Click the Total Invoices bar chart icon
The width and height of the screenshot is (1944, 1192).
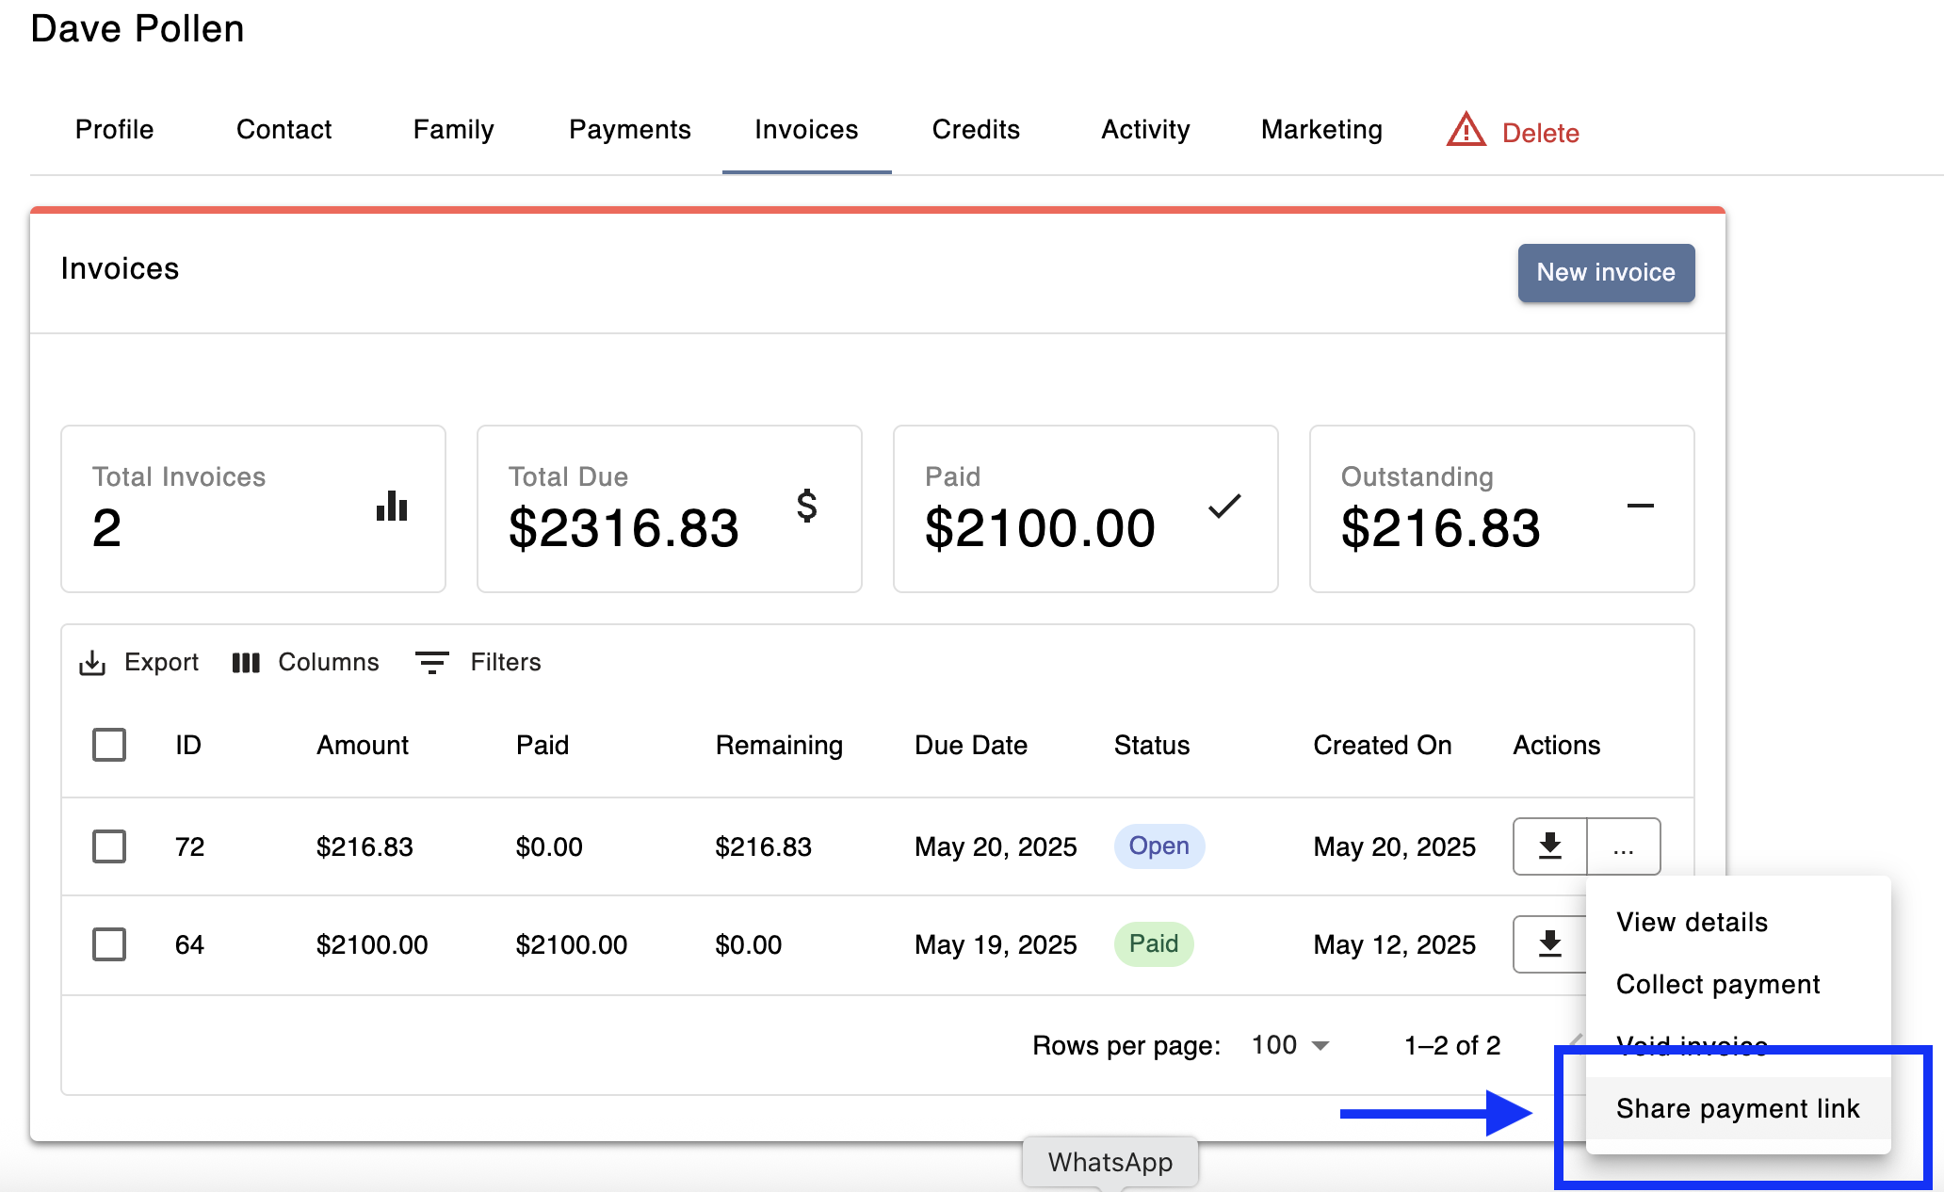[392, 507]
